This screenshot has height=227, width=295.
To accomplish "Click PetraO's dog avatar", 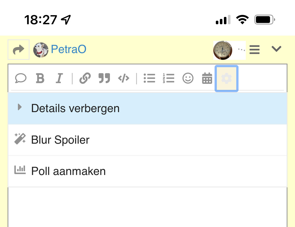I will [x=41, y=50].
